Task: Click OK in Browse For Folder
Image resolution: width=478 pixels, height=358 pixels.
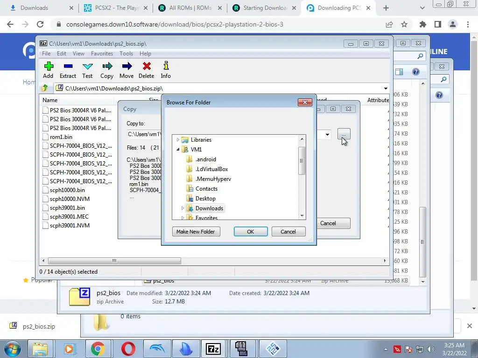Action: pos(251,232)
